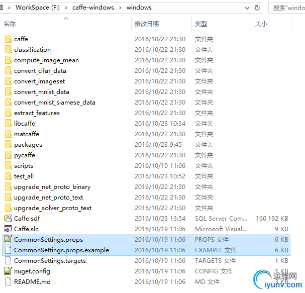Click the Caffe.sdf date 2016/10/23 13:54
This screenshot has height=293, width=305.
coord(160,218)
